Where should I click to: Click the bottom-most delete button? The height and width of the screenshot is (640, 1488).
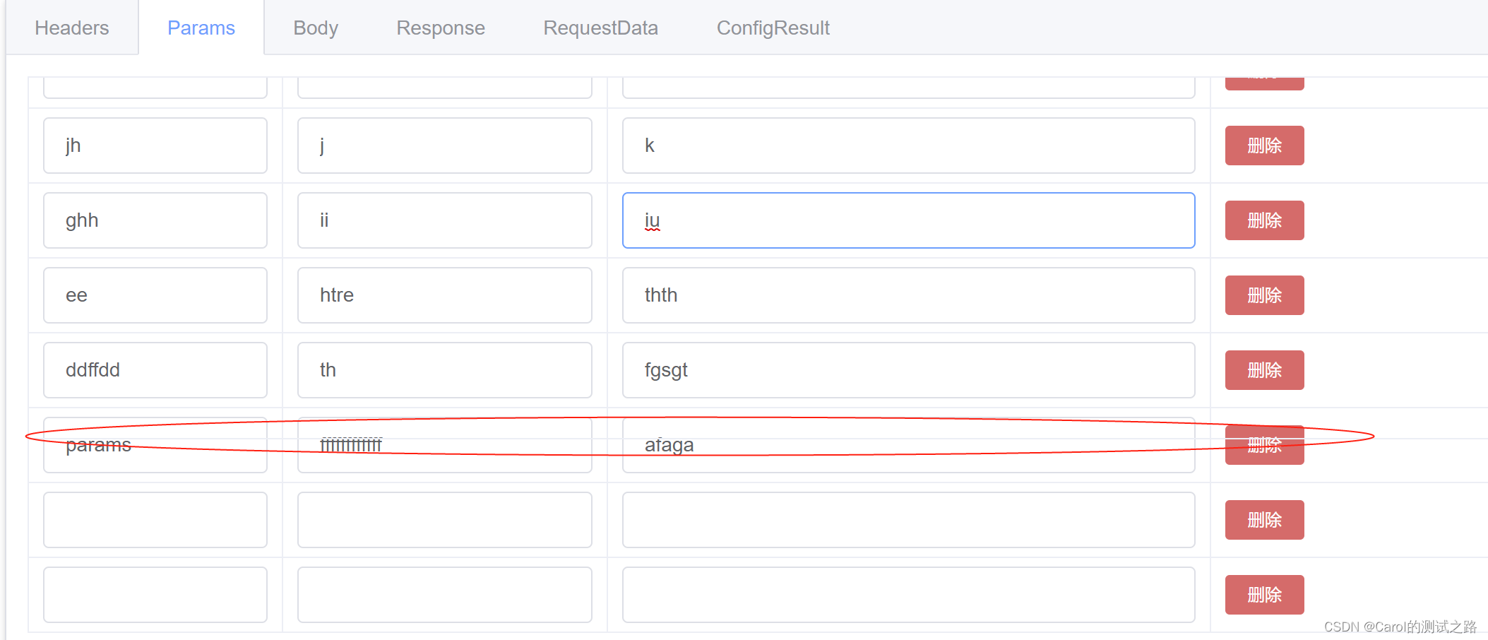(1264, 595)
